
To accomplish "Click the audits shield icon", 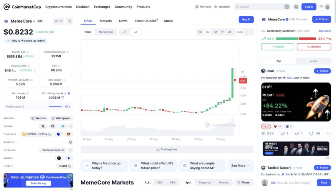I will click(x=70, y=142).
